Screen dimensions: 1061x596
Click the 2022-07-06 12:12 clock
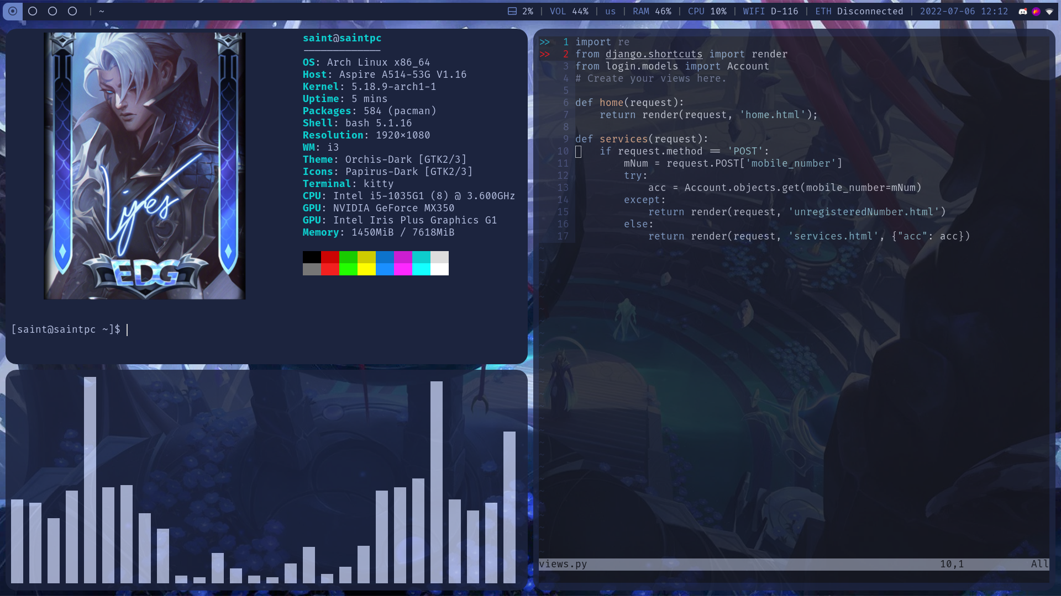click(964, 11)
